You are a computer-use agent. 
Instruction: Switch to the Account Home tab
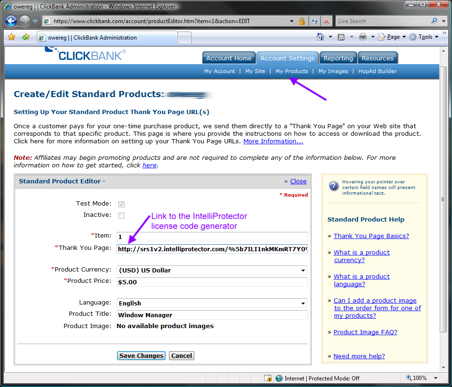[x=228, y=58]
